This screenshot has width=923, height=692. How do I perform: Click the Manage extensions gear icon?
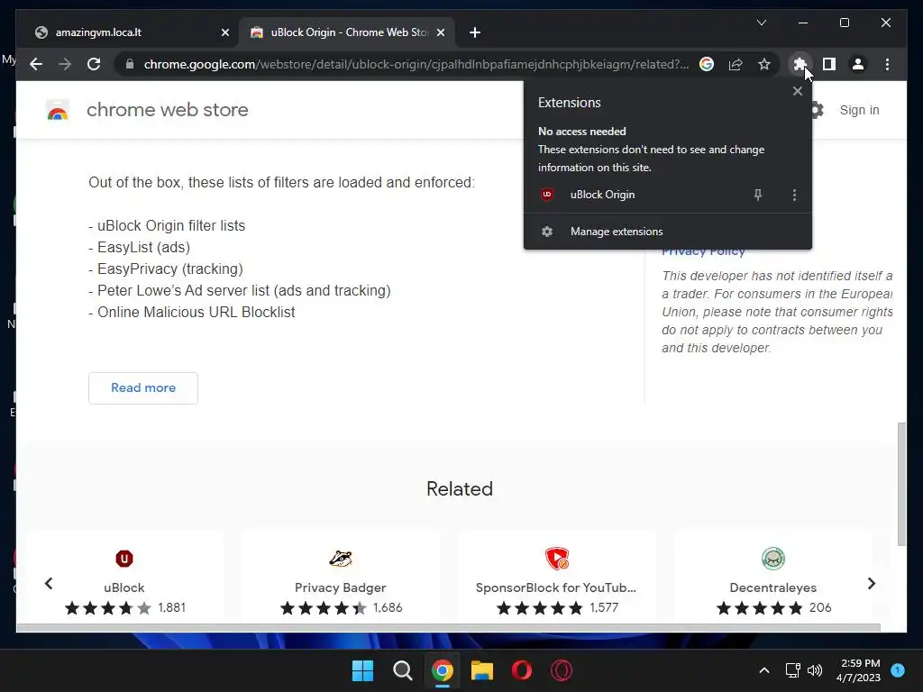coord(547,232)
